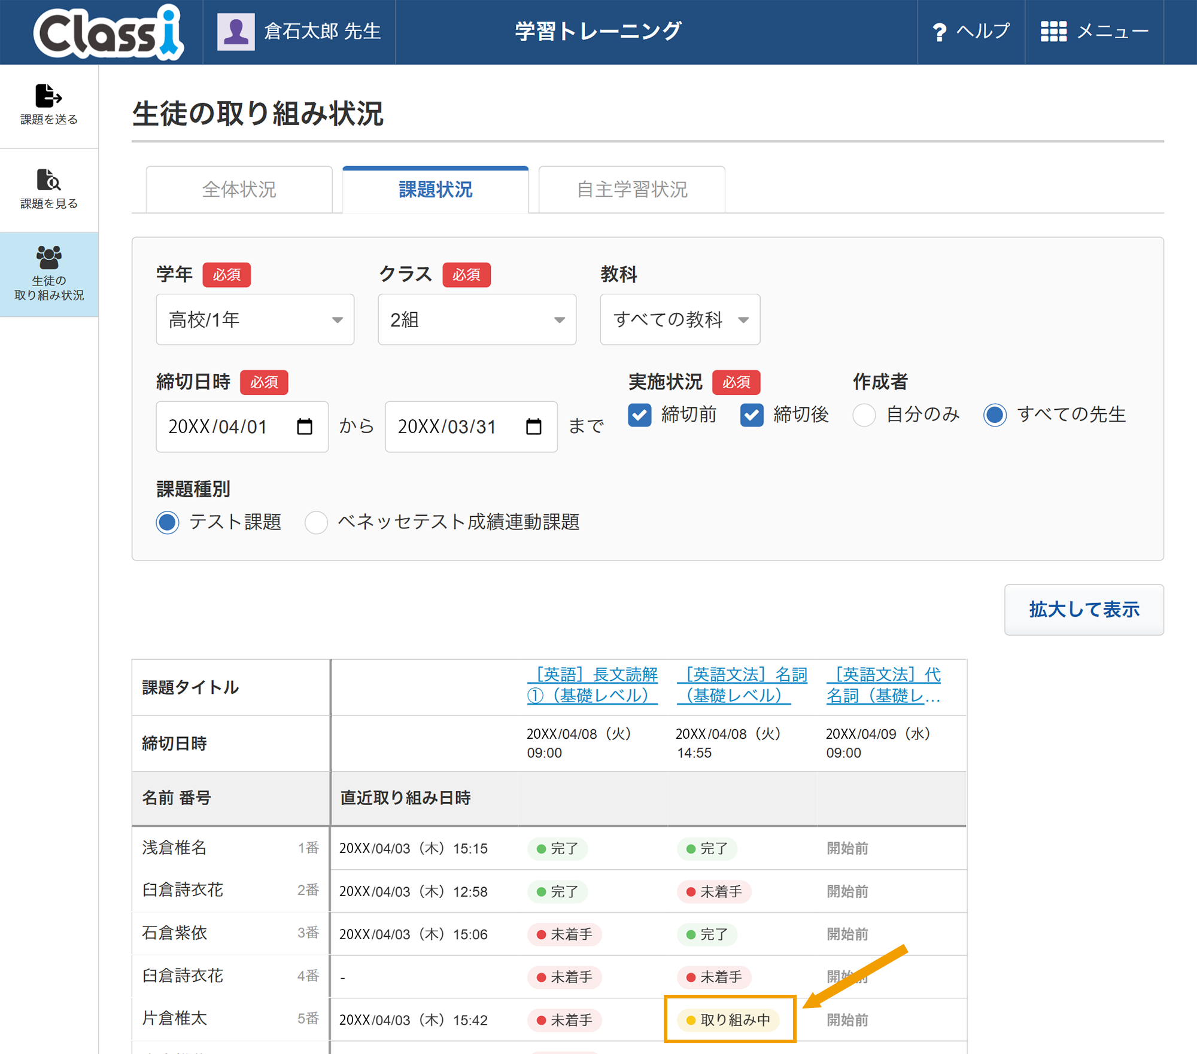Select the すべての先生 radio button

click(x=995, y=415)
